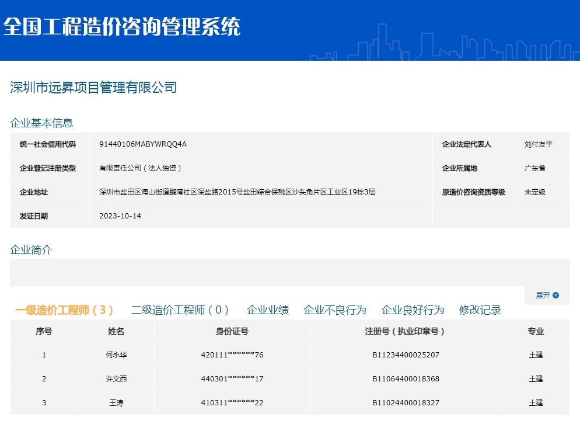Click ID number 420111******76
Image resolution: width=580 pixels, height=424 pixels.
(x=232, y=355)
